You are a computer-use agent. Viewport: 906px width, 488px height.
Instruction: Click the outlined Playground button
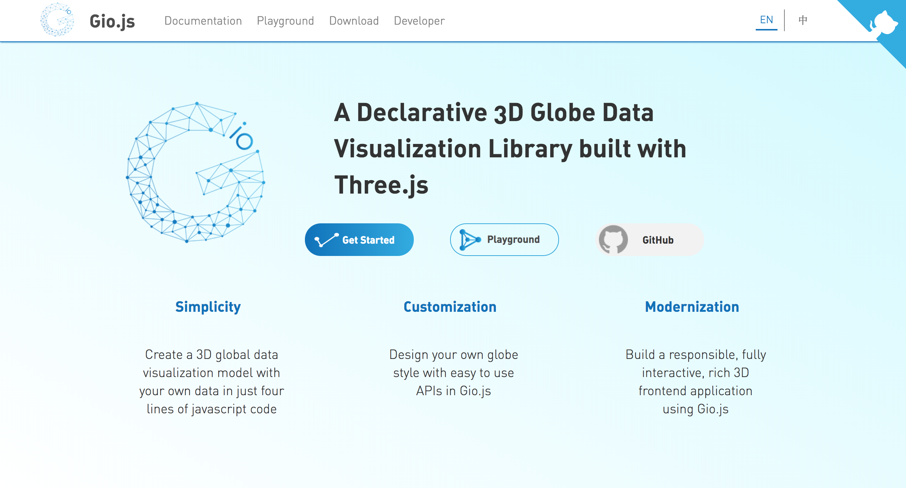coord(505,239)
